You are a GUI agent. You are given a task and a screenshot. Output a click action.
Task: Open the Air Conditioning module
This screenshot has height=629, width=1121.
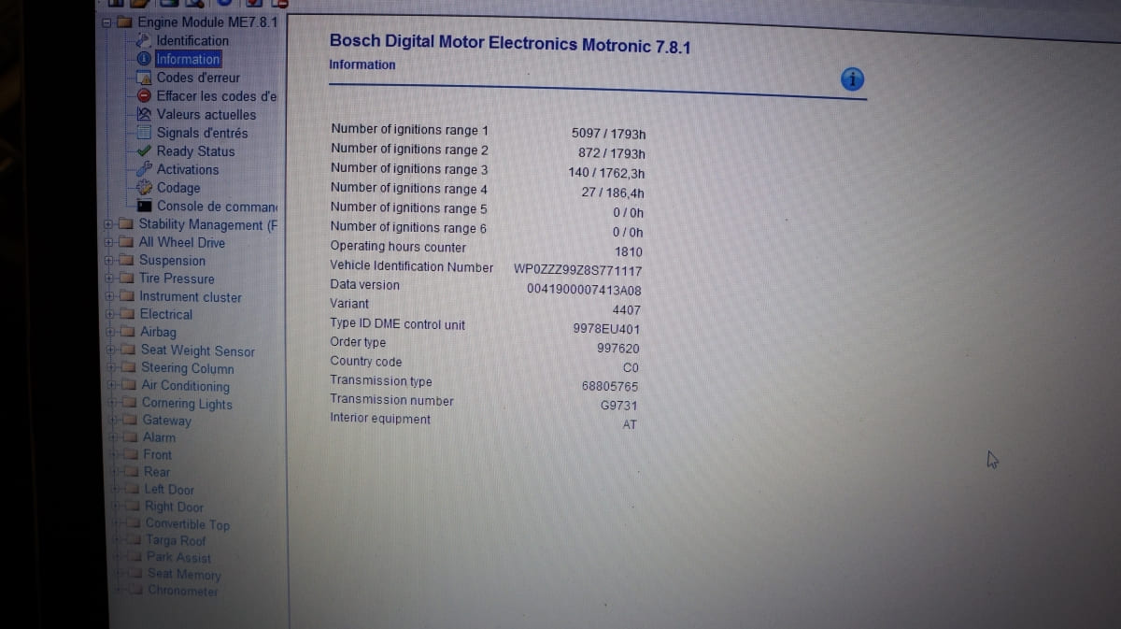[x=185, y=386]
